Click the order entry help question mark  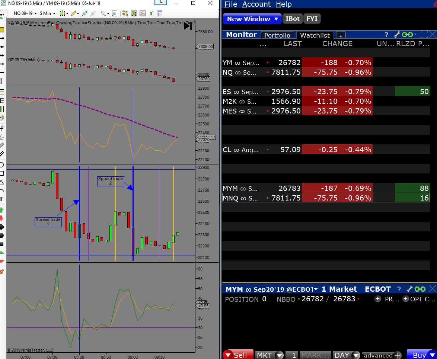pos(399,289)
